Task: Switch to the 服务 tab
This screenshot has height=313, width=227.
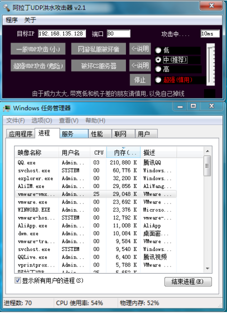Action: (74, 133)
